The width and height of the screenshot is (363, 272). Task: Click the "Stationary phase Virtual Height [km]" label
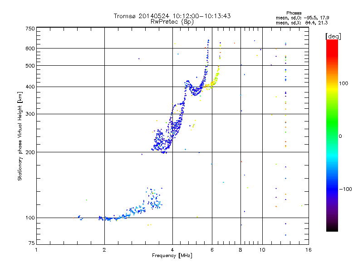20,136
